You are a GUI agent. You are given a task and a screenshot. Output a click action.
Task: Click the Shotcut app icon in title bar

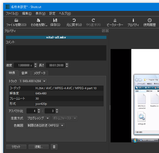pyautogui.click(x=8, y=7)
